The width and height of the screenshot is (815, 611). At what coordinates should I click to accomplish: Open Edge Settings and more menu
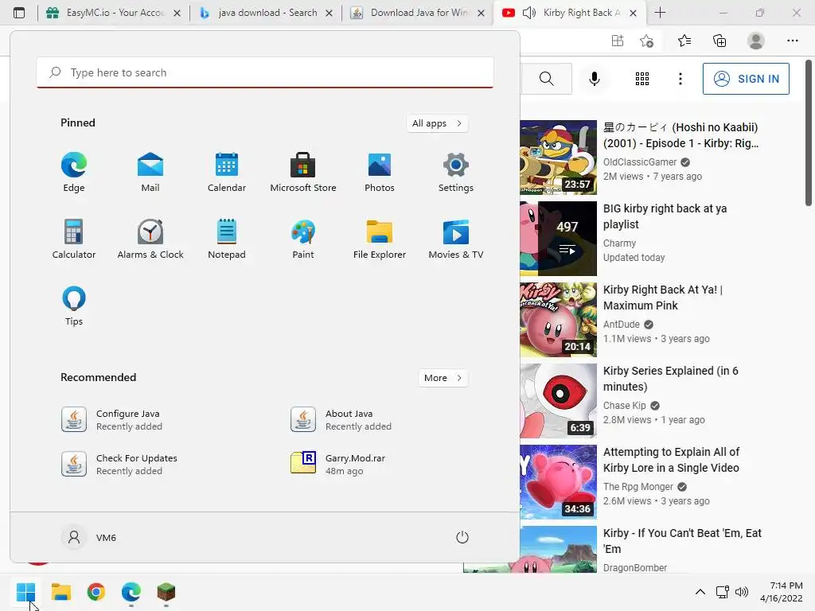[x=792, y=41]
